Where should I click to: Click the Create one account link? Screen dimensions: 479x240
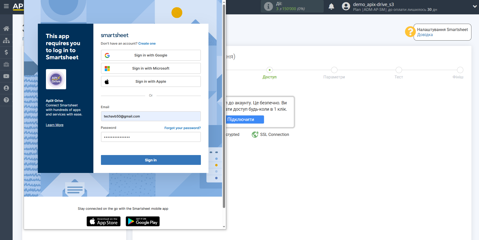[147, 44]
